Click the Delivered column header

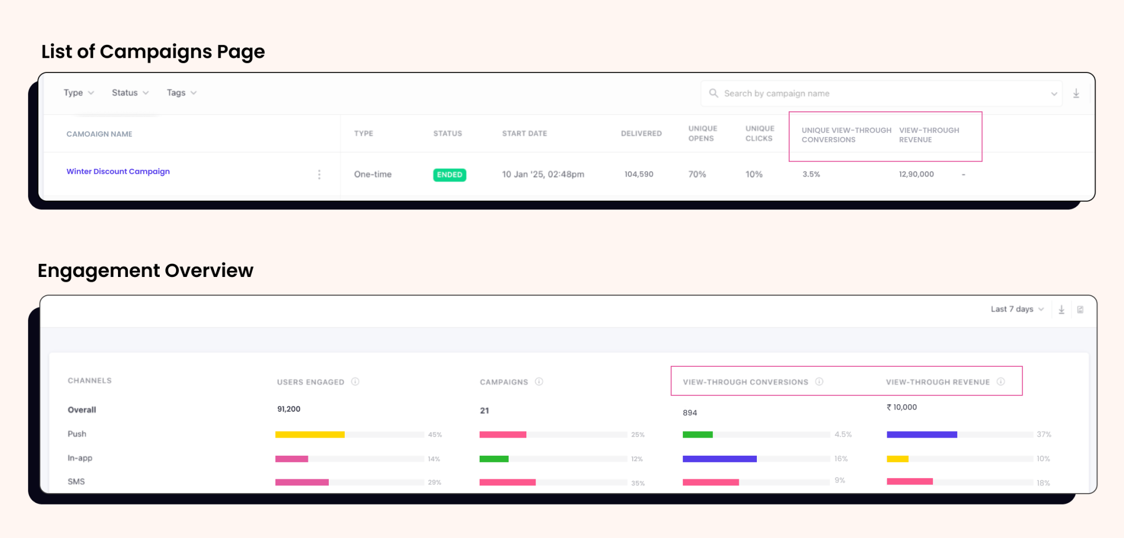point(640,133)
